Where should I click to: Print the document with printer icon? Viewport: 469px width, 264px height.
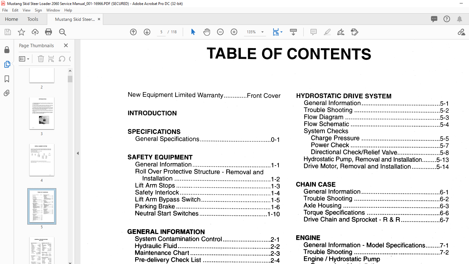click(x=48, y=32)
